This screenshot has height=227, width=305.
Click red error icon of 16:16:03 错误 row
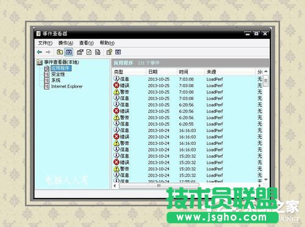117,136
